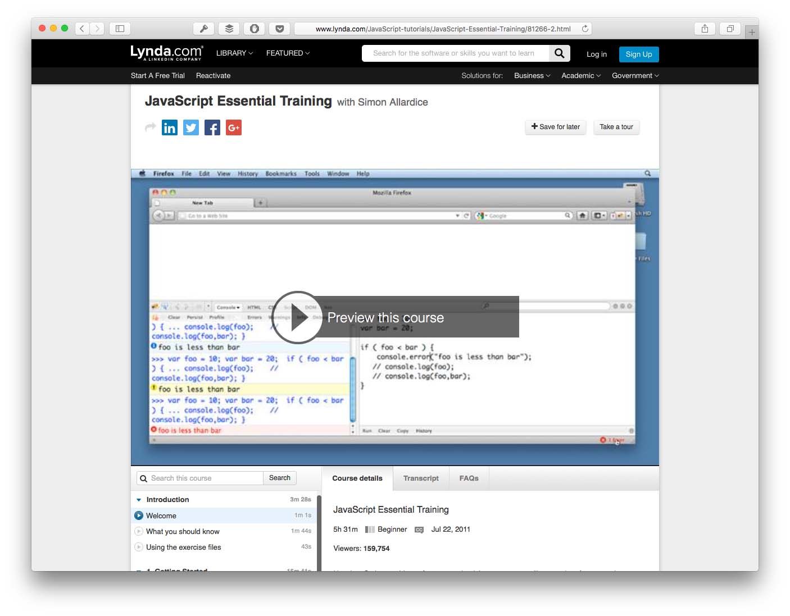790x616 pixels.
Task: Open the LIBRARY dropdown menu
Action: [234, 53]
